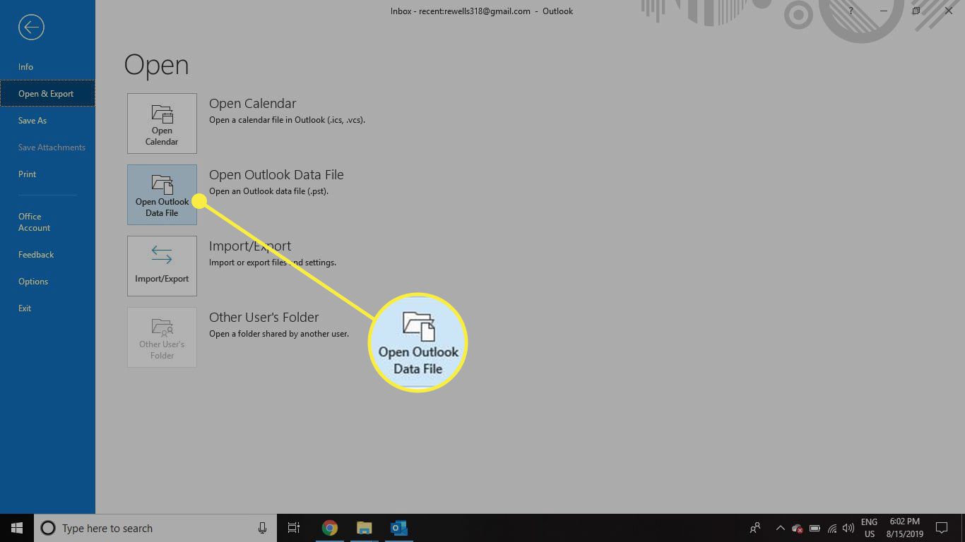Choose Save As in the sidebar
Screen dimensions: 965x542
tap(32, 121)
